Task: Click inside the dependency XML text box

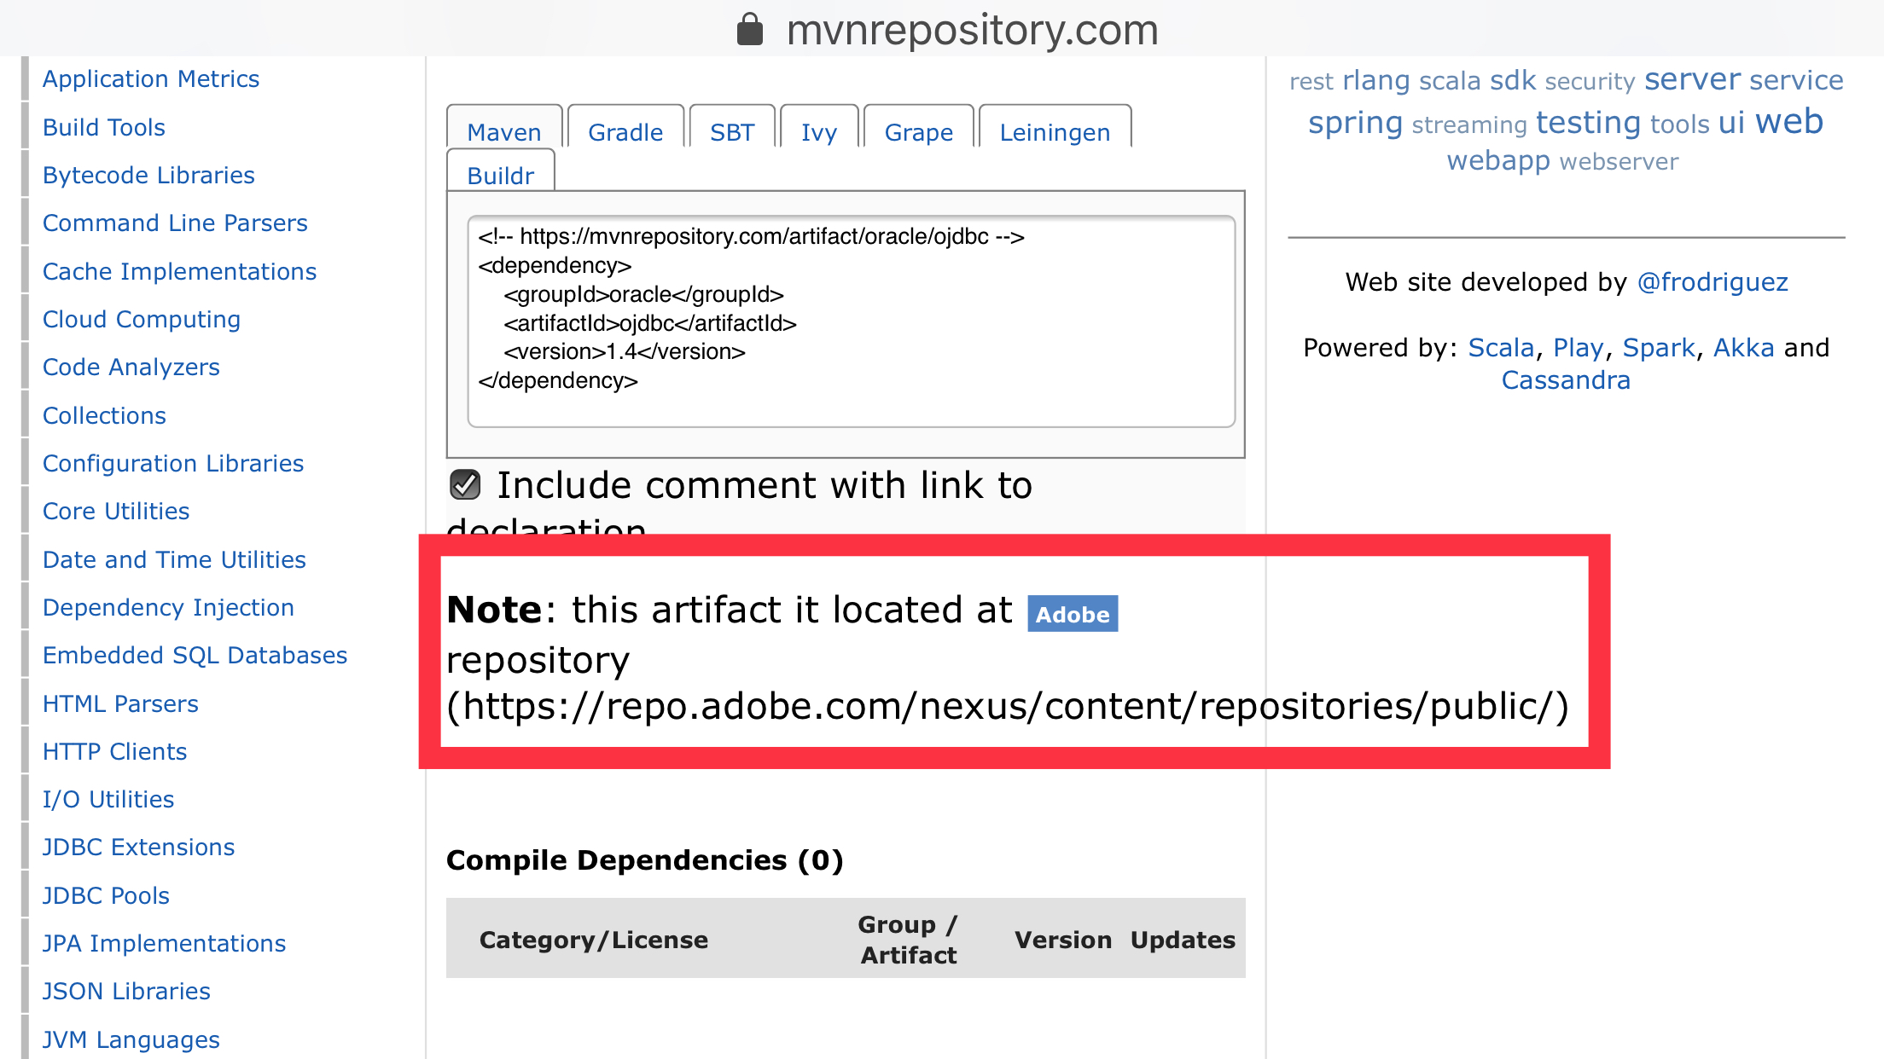Action: [851, 321]
